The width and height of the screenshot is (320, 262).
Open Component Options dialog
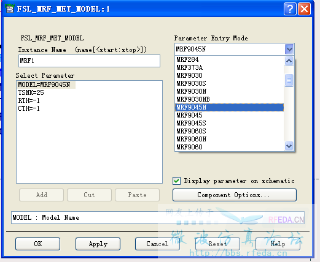tap(235, 195)
